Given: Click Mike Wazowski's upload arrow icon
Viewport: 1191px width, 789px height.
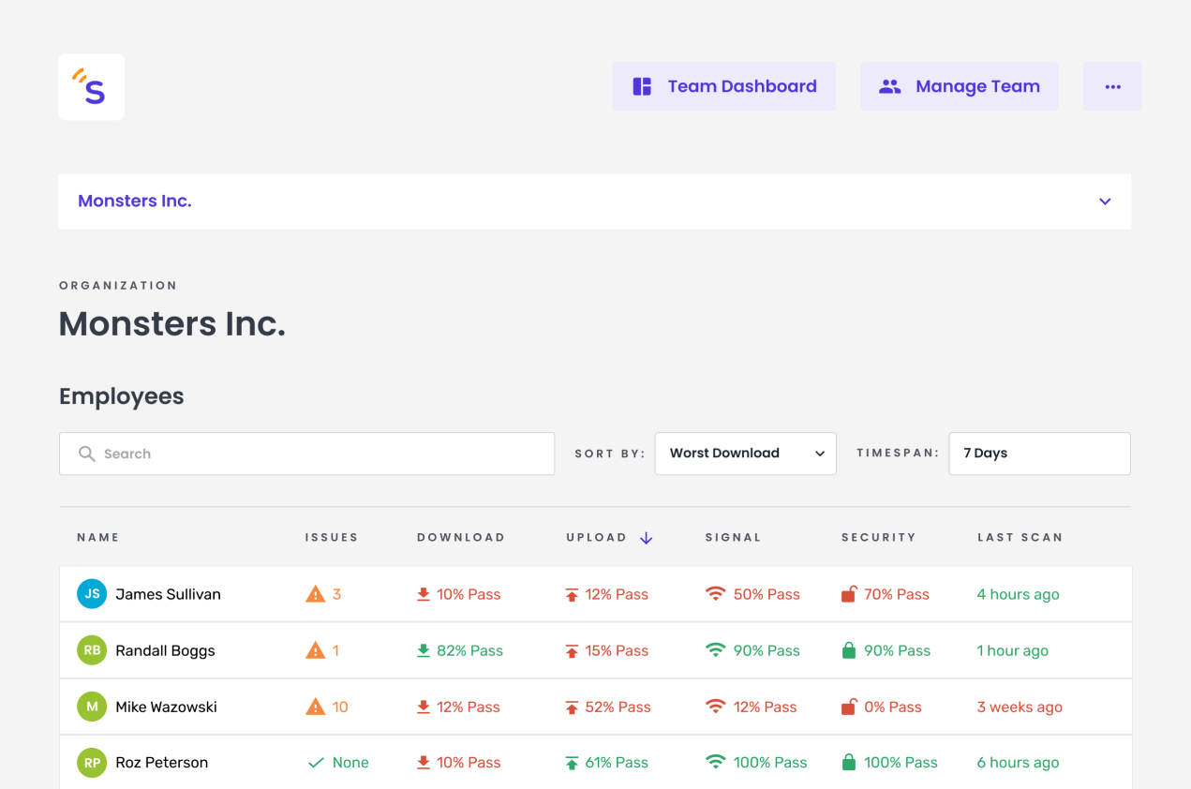Looking at the screenshot, I should [572, 707].
